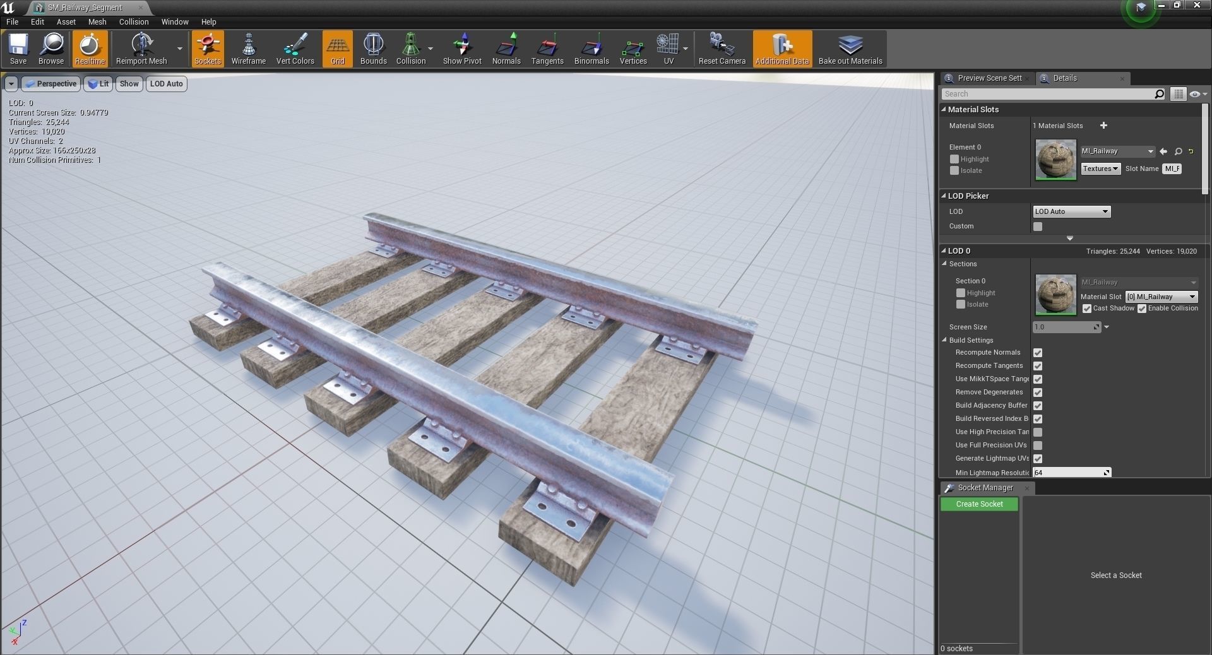Adjust the Screen Size value slider
Viewport: 1212px width, 655px height.
point(1067,327)
